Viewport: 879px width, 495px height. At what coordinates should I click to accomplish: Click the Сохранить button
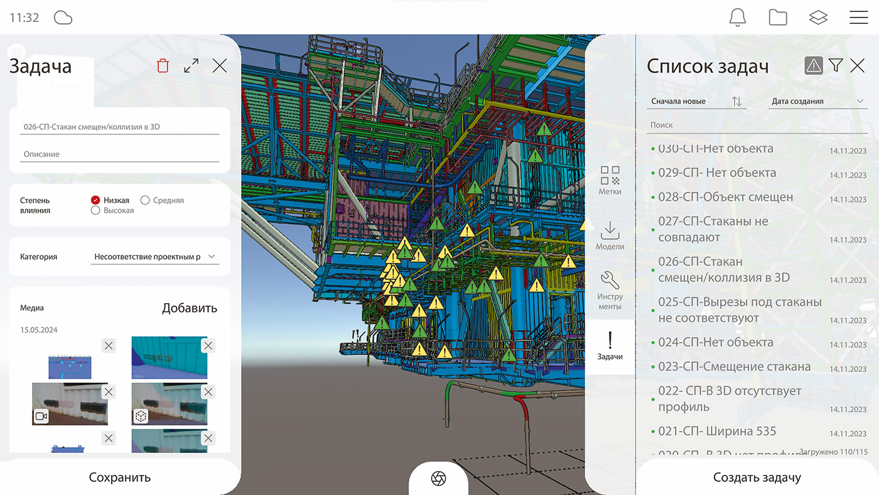(x=120, y=477)
